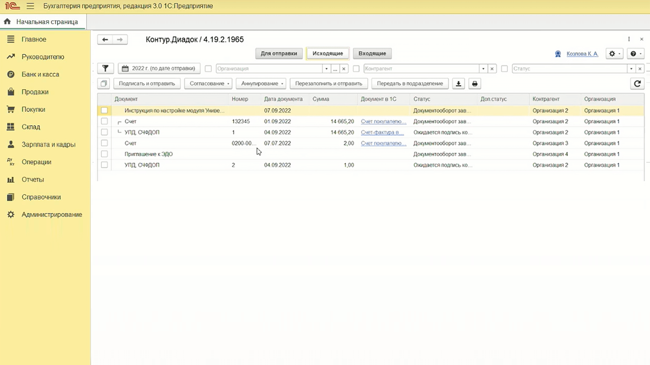The image size is (650, 365).
Task: Click the select-all documents icon
Action: pyautogui.click(x=104, y=84)
